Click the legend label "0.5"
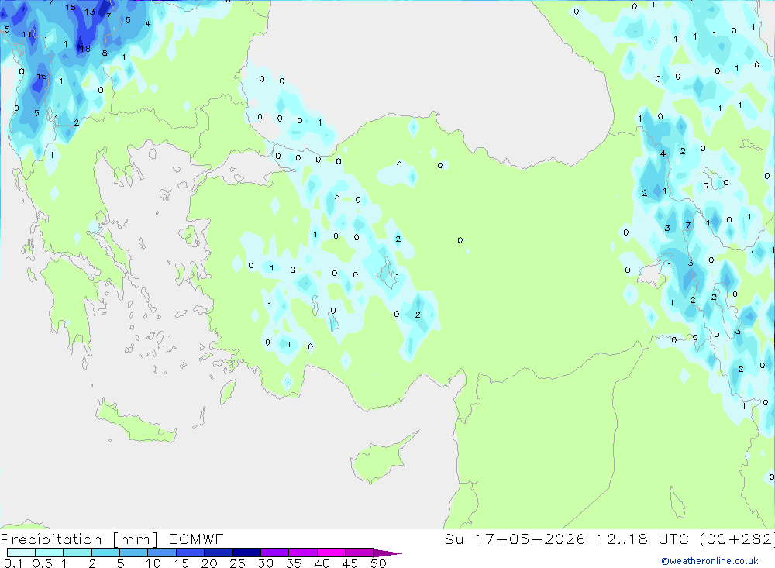The image size is (775, 568). (x=42, y=563)
